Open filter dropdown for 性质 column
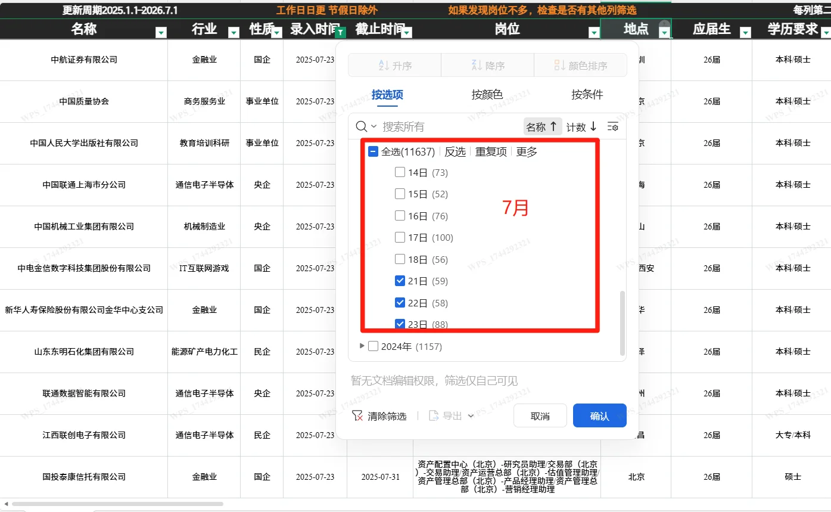Screen dimensions: 831x512 pyautogui.click(x=276, y=33)
